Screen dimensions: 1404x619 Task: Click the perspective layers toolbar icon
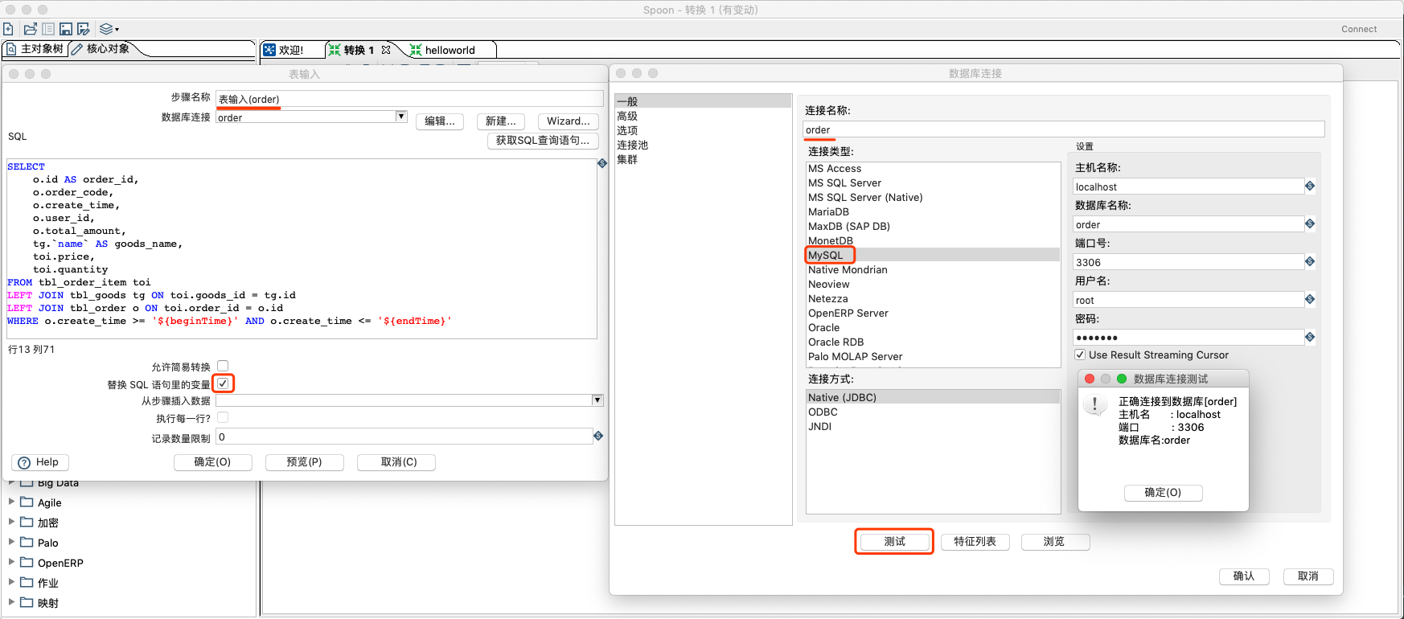(105, 29)
